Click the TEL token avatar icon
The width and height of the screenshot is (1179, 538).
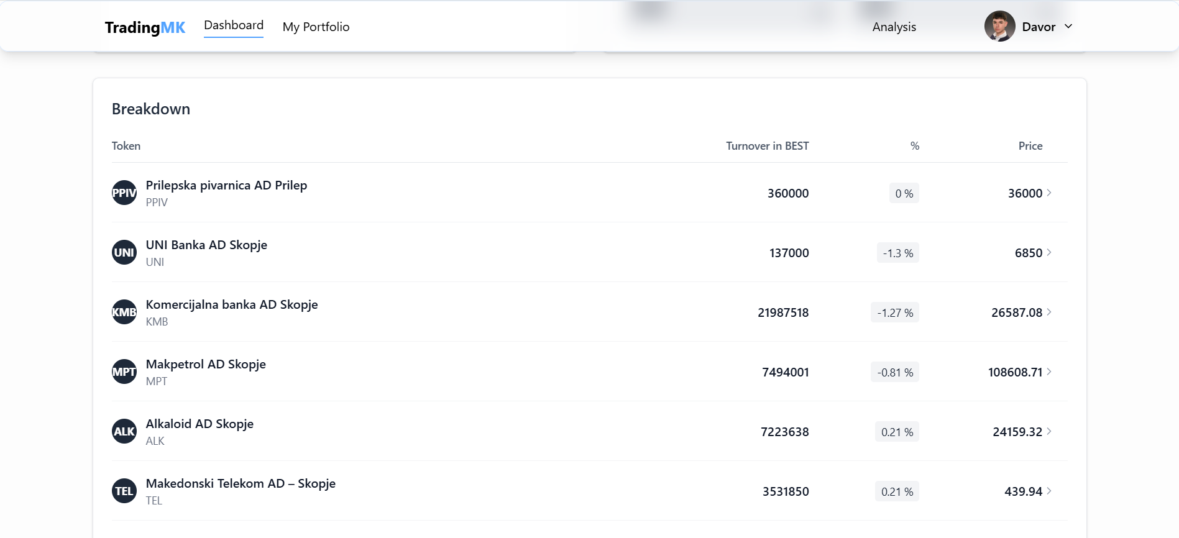(x=124, y=491)
